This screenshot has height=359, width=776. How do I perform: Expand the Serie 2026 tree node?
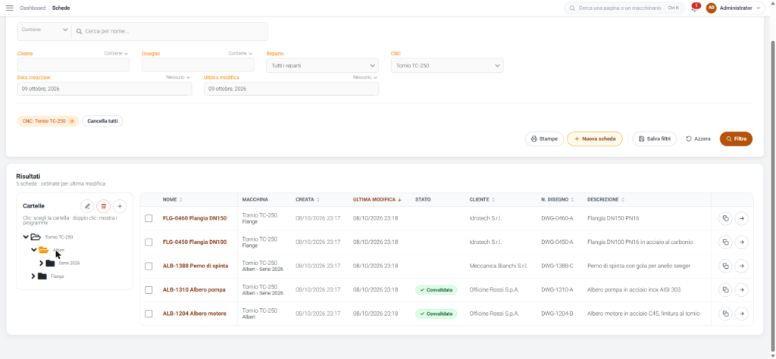(42, 263)
